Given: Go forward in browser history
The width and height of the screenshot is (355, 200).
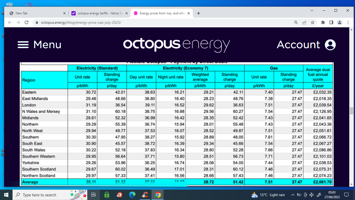Looking at the screenshot, I should (18, 22).
